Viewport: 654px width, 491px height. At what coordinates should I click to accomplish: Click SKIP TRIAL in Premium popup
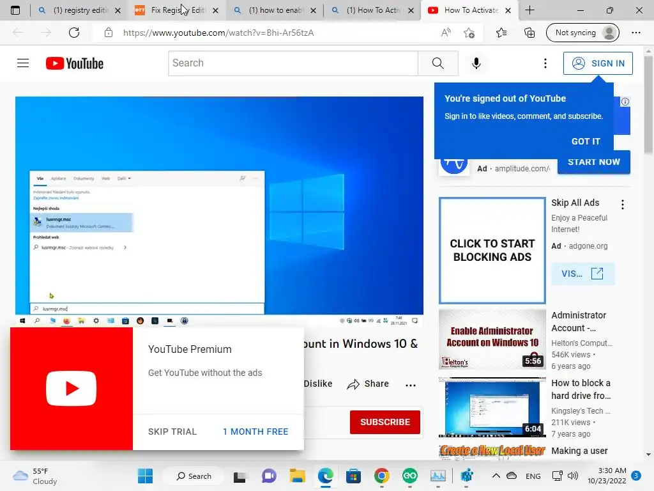coord(172,432)
